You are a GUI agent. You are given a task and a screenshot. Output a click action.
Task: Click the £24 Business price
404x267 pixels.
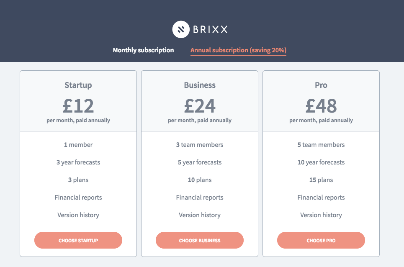click(200, 106)
